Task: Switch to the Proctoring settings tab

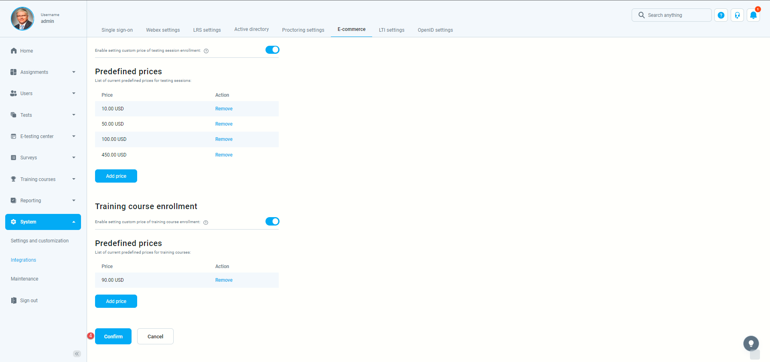Action: coord(303,30)
